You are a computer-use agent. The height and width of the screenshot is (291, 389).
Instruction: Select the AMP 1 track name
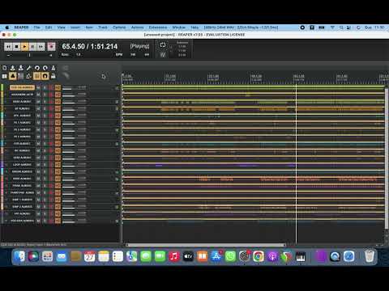pyautogui.click(x=22, y=200)
